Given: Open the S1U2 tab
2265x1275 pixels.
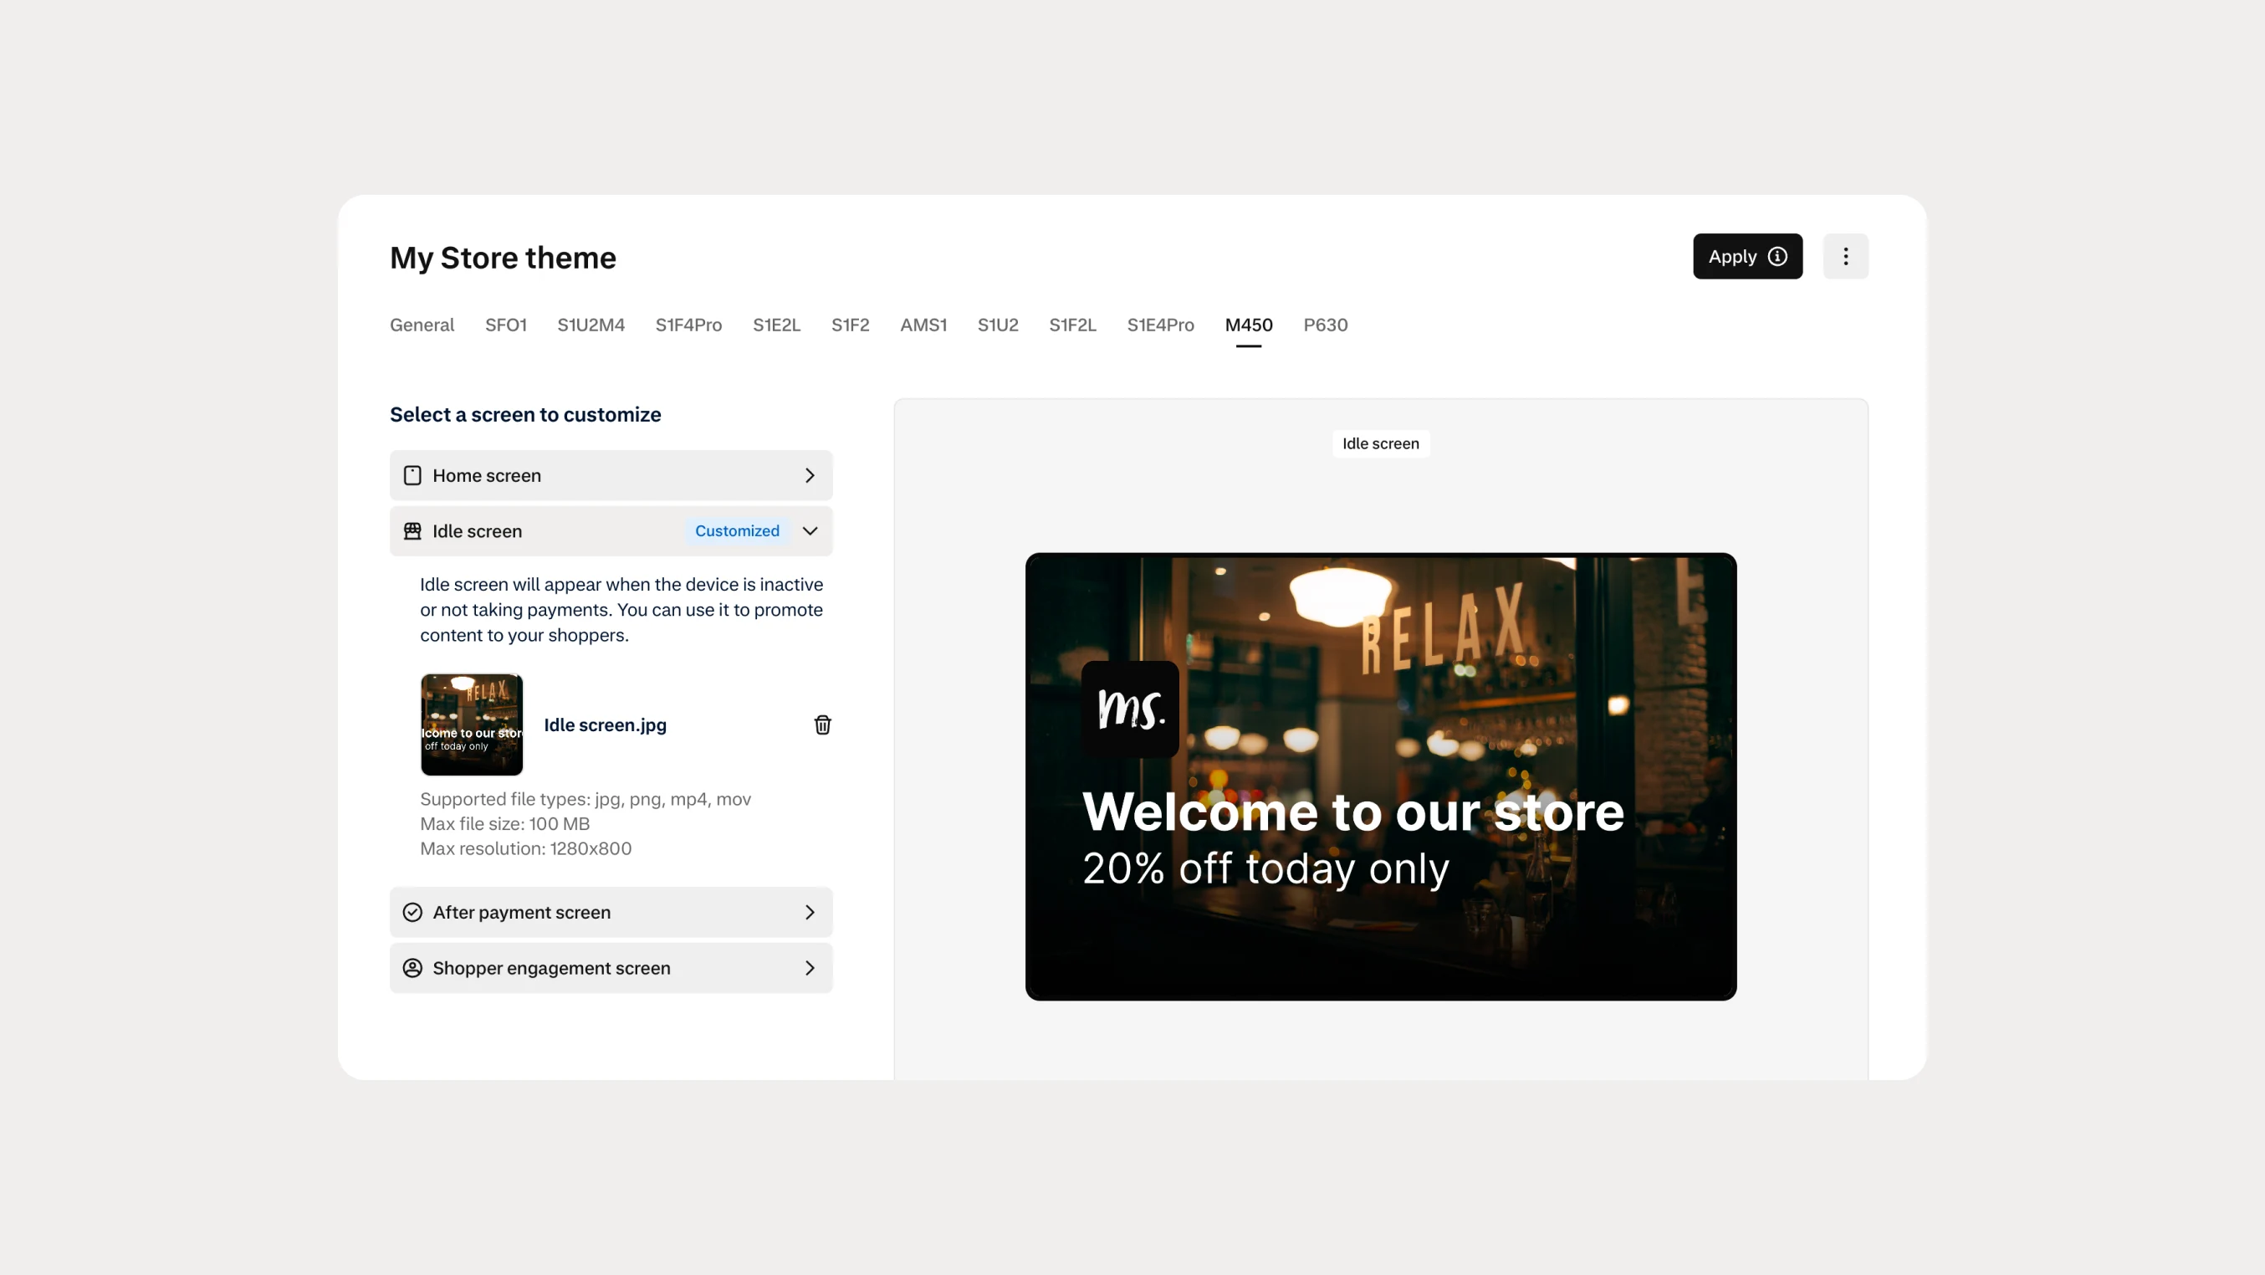Looking at the screenshot, I should [x=998, y=325].
